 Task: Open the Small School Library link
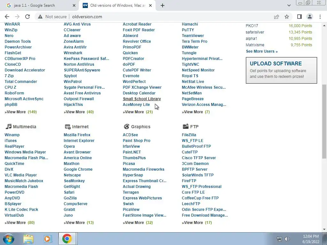[x=142, y=99]
